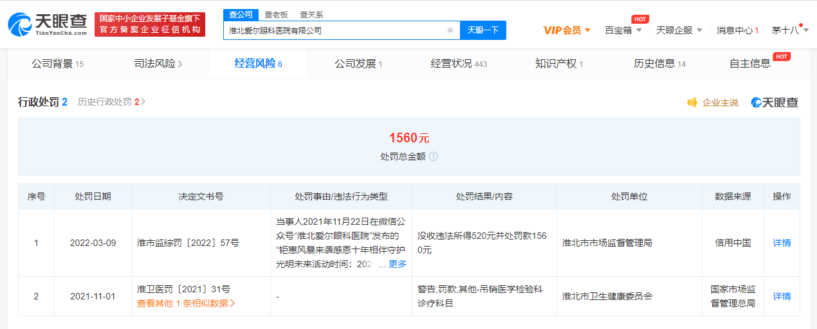Click 更多 to expand penalty reason

pyautogui.click(x=398, y=264)
